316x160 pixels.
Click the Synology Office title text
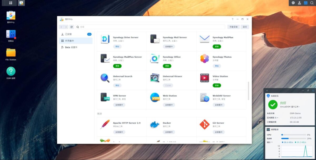pyautogui.click(x=172, y=57)
